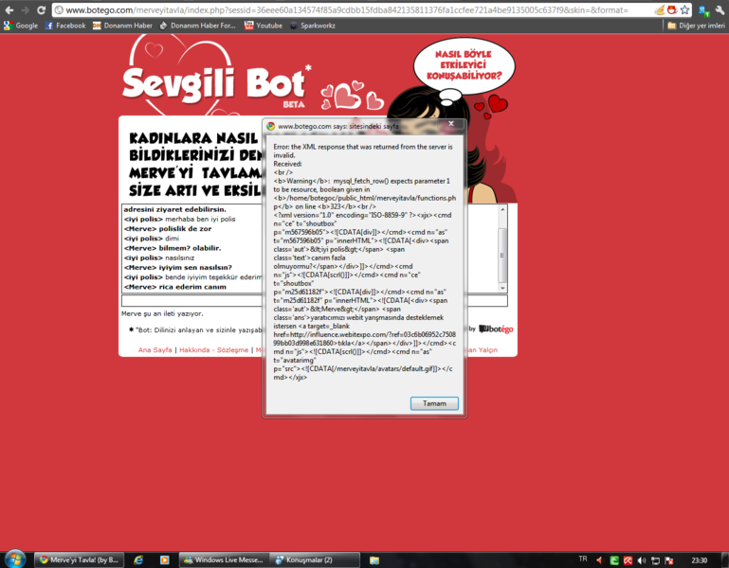Click the Show desktop button
Screen dimensions: 729x568
[724, 559]
